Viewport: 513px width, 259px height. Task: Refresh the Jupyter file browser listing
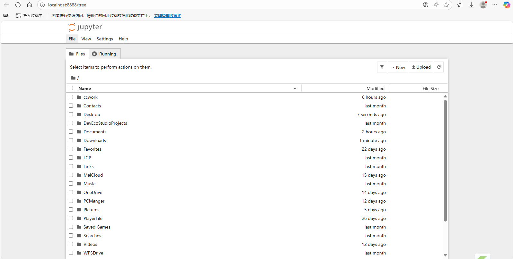coord(439,67)
